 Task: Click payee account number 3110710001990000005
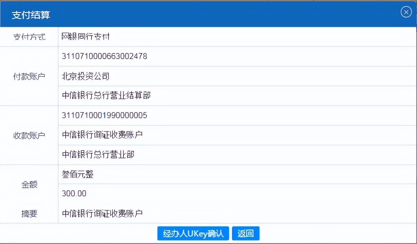104,116
